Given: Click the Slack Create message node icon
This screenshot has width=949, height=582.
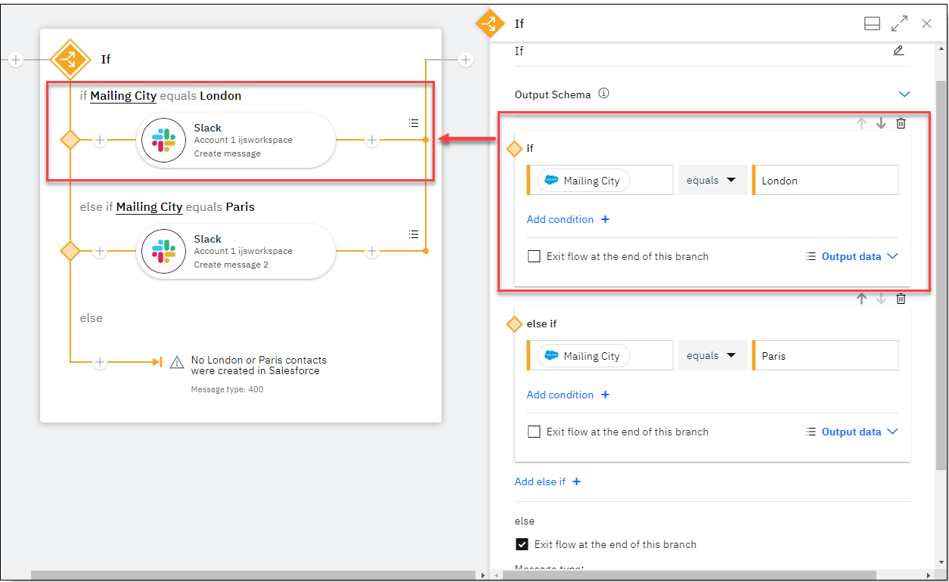Looking at the screenshot, I should pos(163,140).
